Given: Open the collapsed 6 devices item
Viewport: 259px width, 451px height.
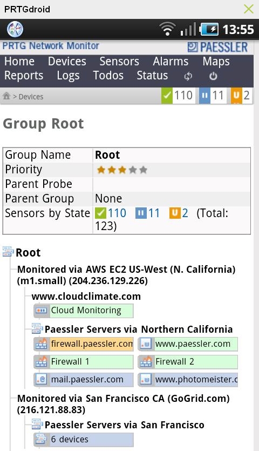Looking at the screenshot, I should pos(84,439).
